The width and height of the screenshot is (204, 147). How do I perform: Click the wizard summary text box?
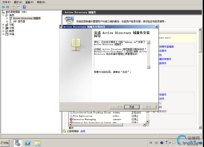point(121,55)
